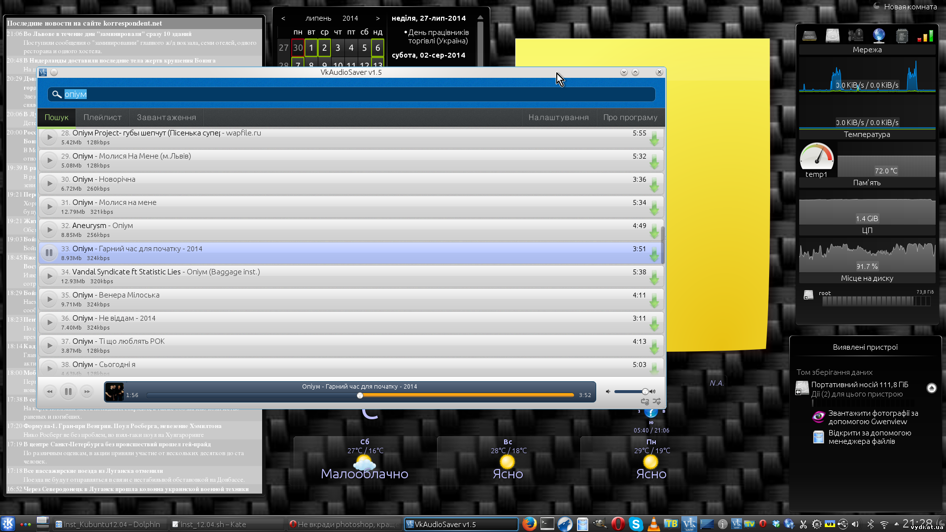Open the Завантаження tab

click(167, 118)
